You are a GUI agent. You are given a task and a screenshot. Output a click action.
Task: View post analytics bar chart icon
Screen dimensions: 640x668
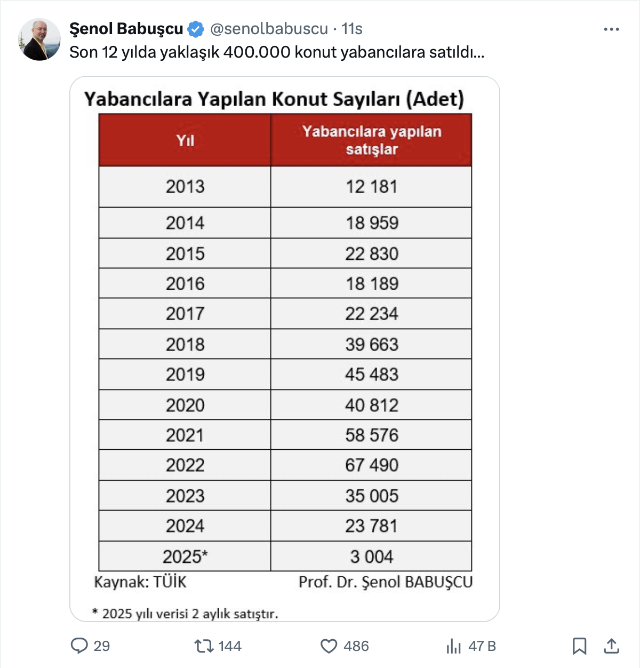[453, 646]
